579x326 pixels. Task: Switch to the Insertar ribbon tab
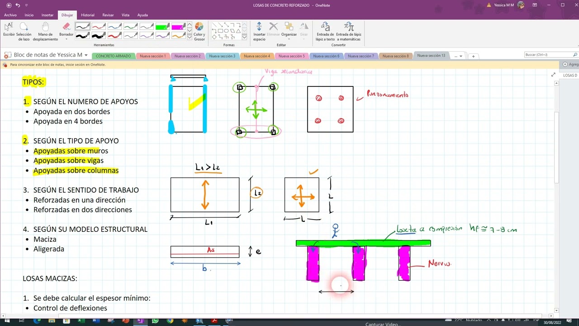47,15
